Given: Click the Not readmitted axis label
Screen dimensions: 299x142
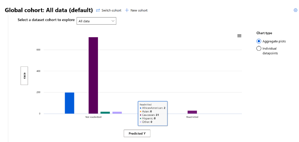Looking at the screenshot, I should pos(93,117).
